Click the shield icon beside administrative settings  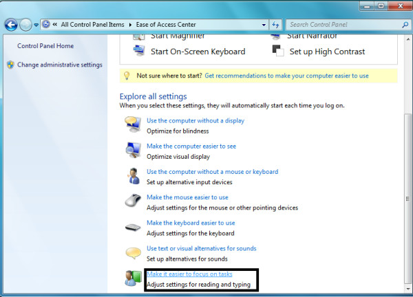click(10, 65)
